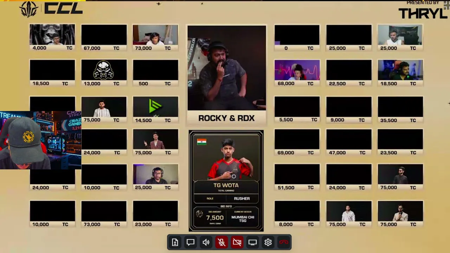450x253 pixels.
Task: Select the tile showing 47,000 TC
Action: (x=349, y=142)
